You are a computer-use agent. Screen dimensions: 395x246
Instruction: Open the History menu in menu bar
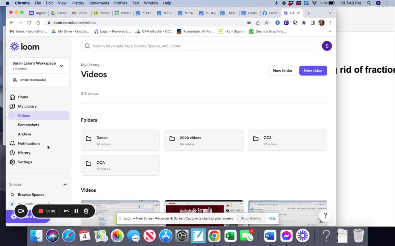(78, 3)
